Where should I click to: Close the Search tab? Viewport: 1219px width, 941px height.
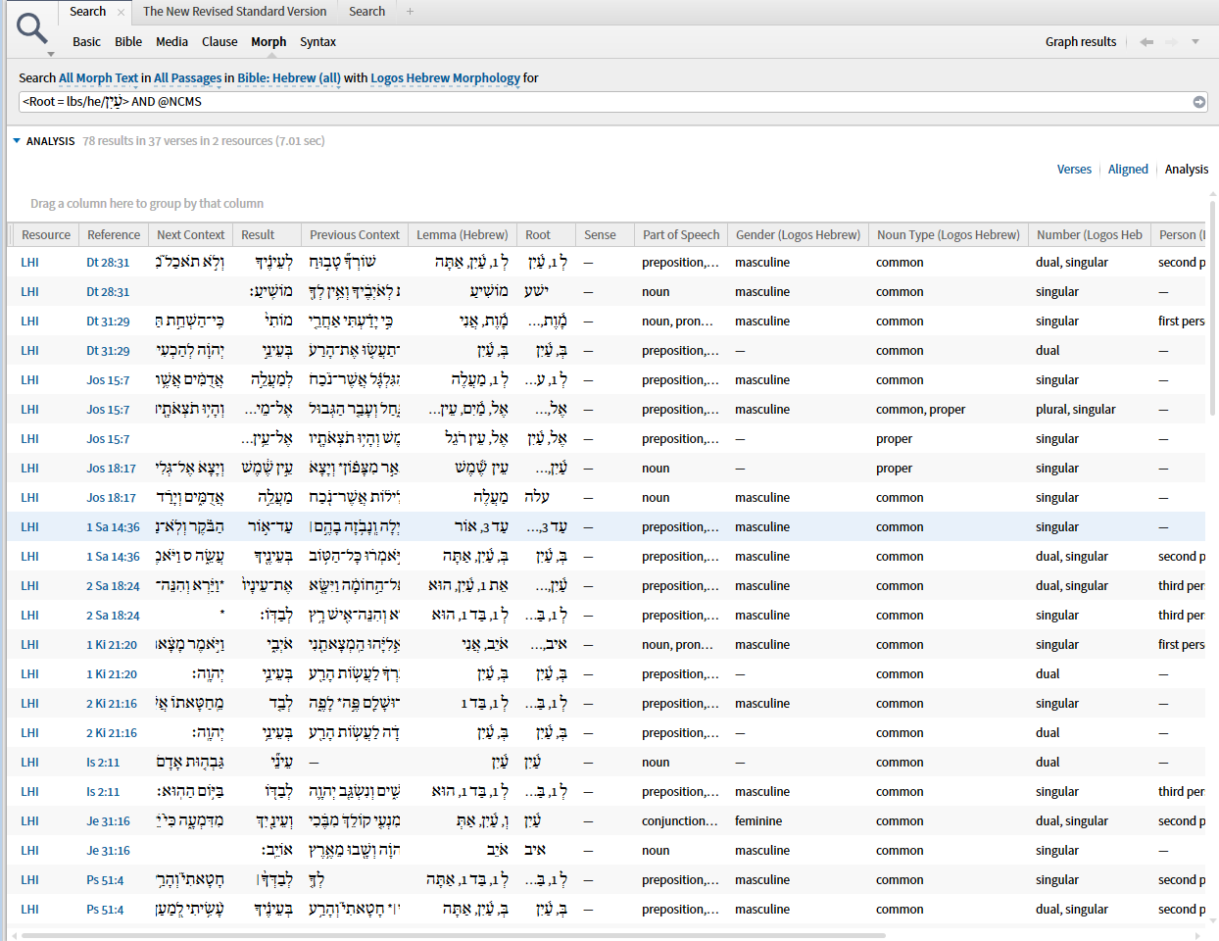click(121, 12)
